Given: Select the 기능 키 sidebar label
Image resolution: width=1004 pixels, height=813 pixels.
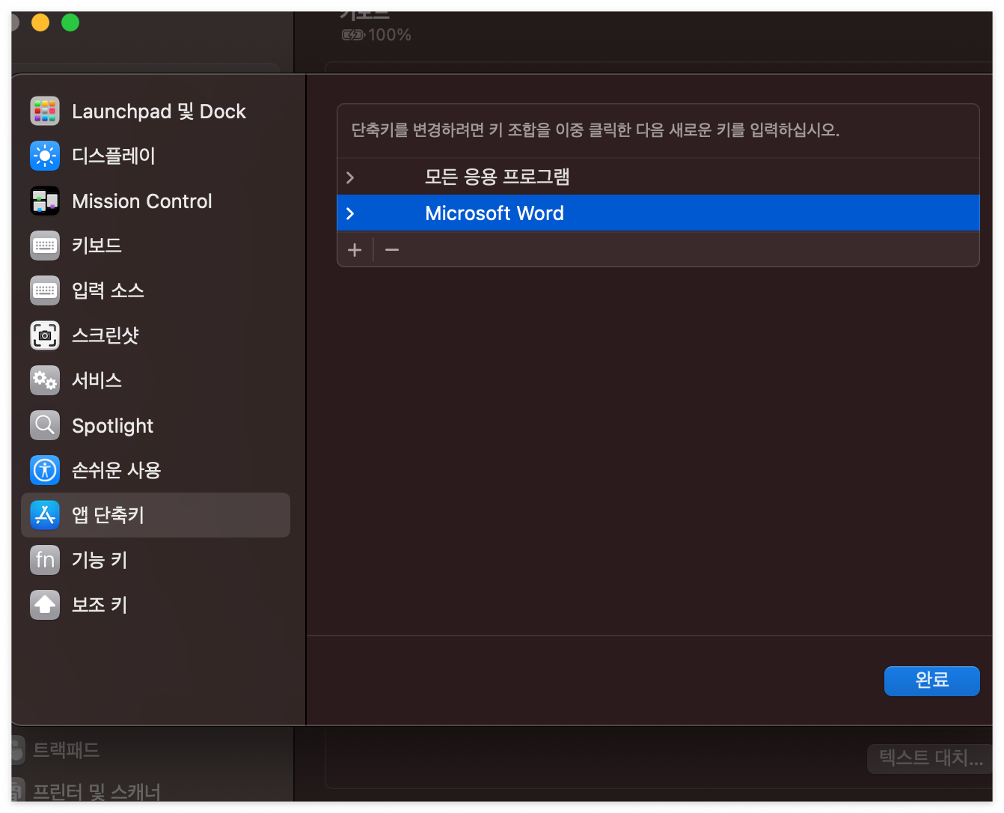Looking at the screenshot, I should click(x=100, y=560).
